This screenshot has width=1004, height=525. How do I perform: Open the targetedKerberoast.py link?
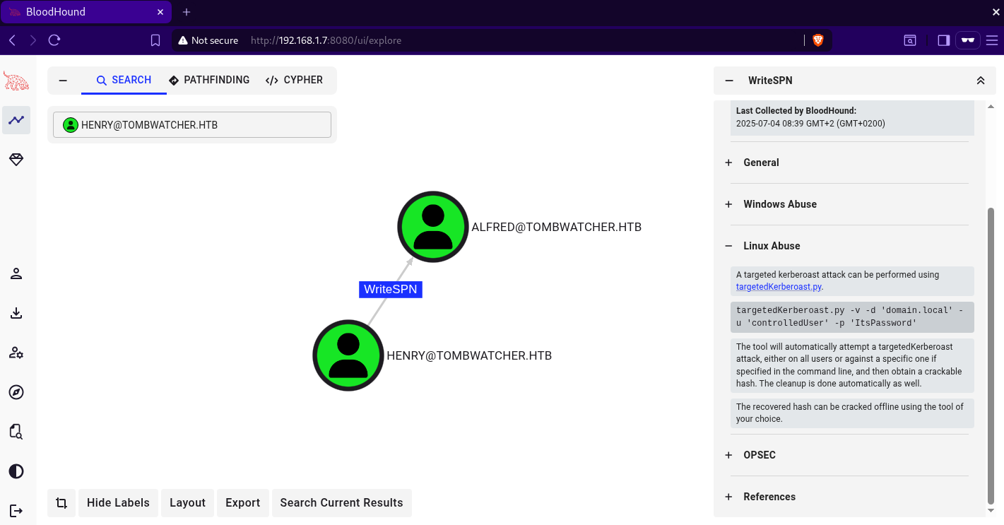point(779,287)
